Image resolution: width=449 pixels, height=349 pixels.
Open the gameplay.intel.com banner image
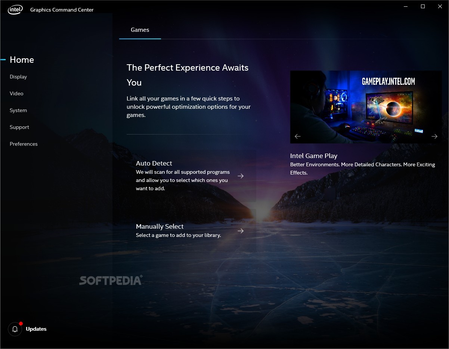pyautogui.click(x=366, y=107)
